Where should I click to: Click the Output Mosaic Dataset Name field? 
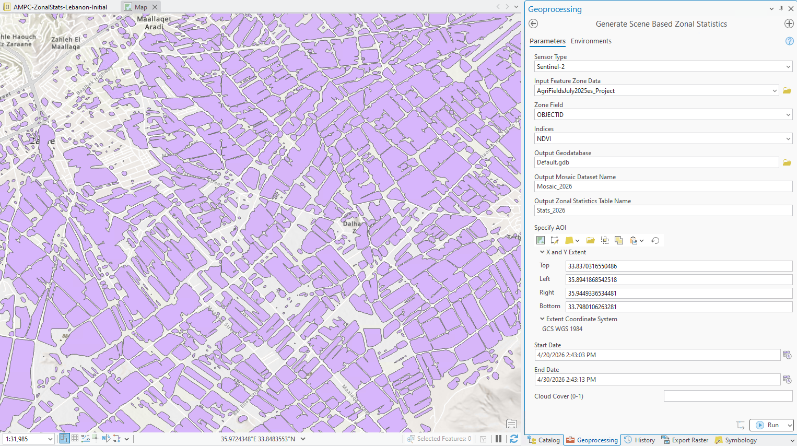pos(663,186)
